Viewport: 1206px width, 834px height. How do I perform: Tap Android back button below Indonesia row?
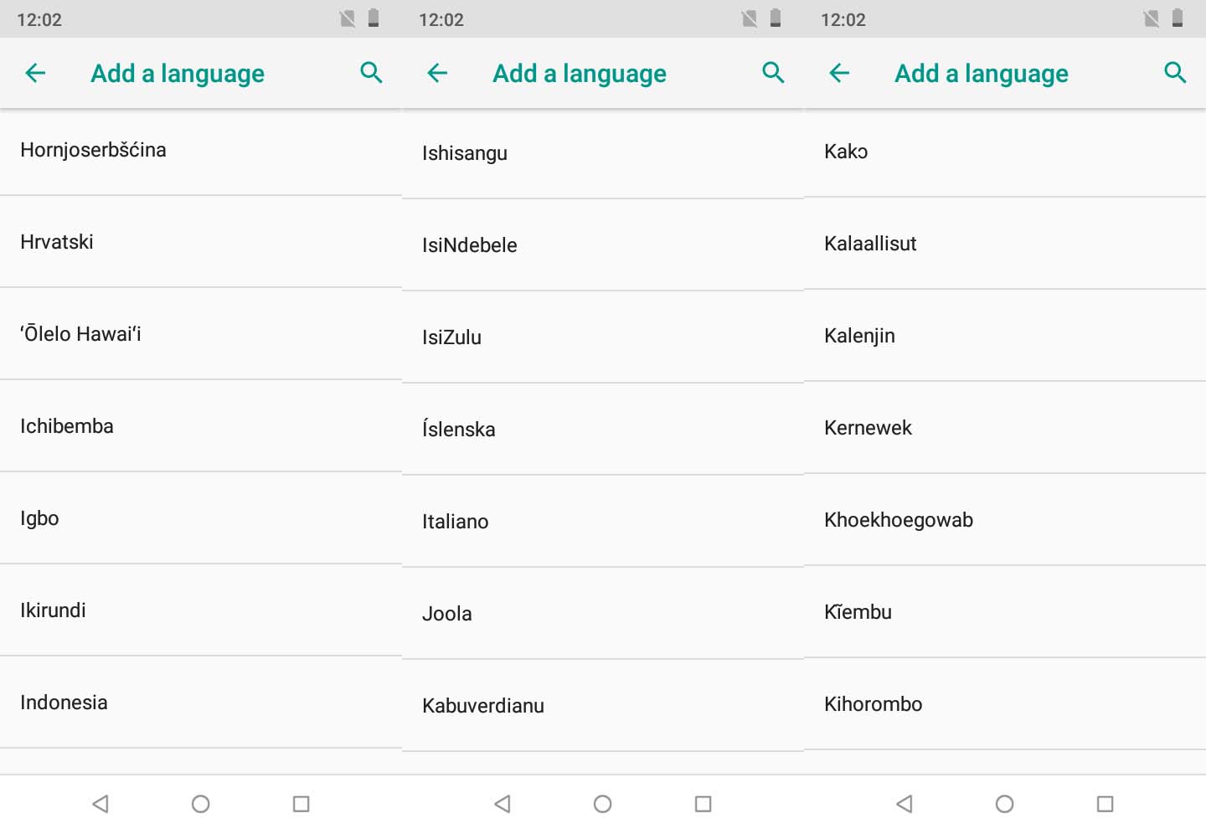tap(100, 804)
